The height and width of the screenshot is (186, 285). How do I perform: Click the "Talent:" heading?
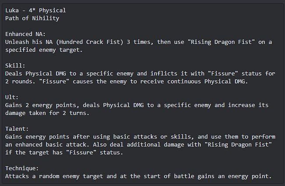tap(17, 129)
